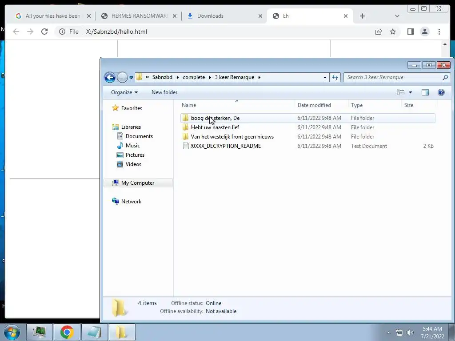This screenshot has width=455, height=341.
Task: Open the Organize menu
Action: [124, 92]
